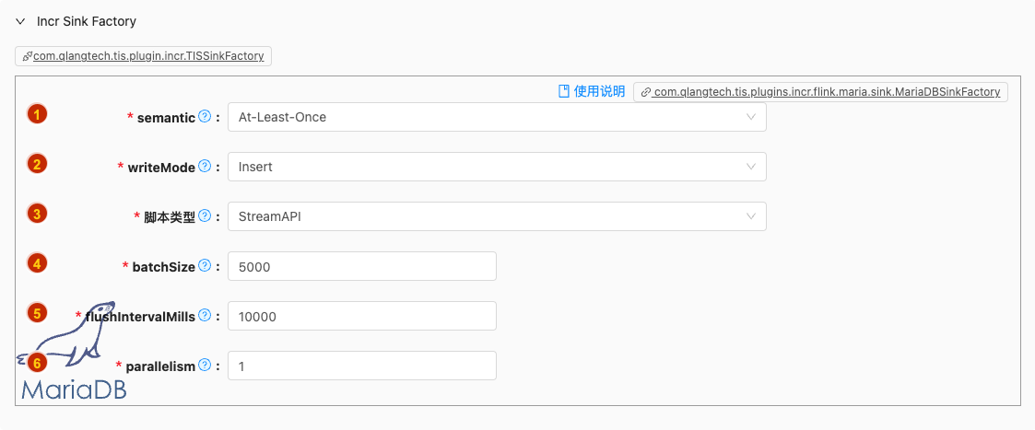Open the 使用说明 usage instructions link
Viewport: 1035px width, 430px height.
(x=592, y=91)
